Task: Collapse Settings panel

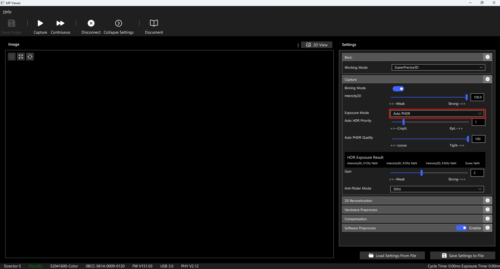Action: tap(119, 27)
